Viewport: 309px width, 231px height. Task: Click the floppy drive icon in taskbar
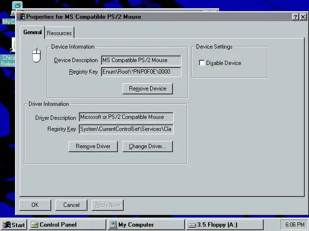[192, 225]
